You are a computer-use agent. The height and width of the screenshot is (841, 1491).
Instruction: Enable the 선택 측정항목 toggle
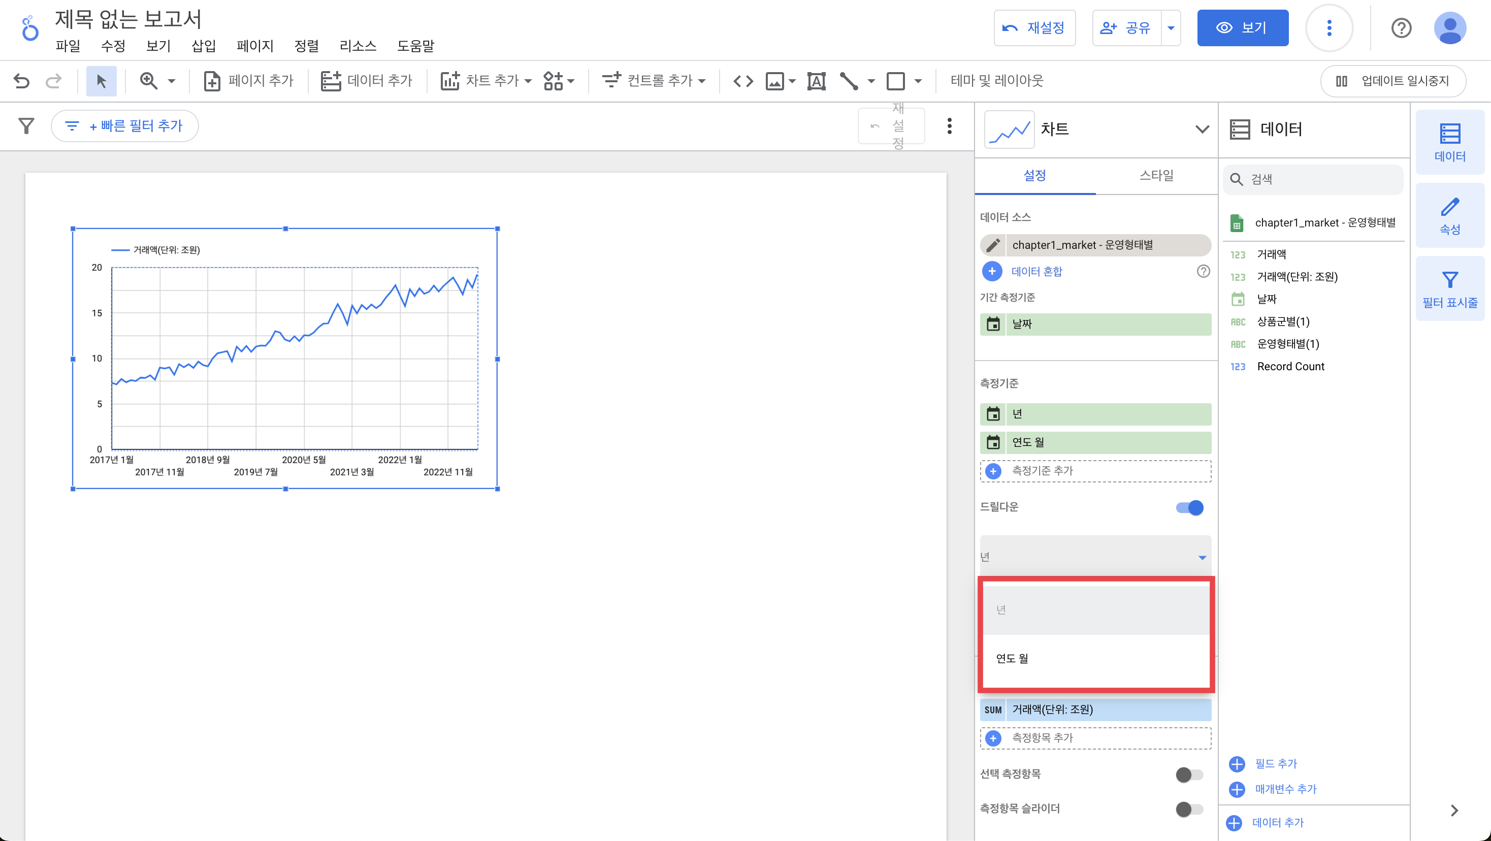(1189, 774)
